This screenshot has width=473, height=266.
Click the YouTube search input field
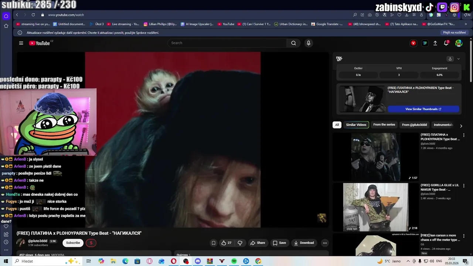(227, 43)
